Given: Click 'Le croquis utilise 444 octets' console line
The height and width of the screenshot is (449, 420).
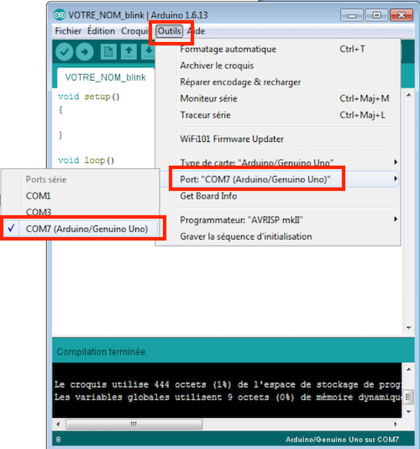Looking at the screenshot, I should pos(228,384).
